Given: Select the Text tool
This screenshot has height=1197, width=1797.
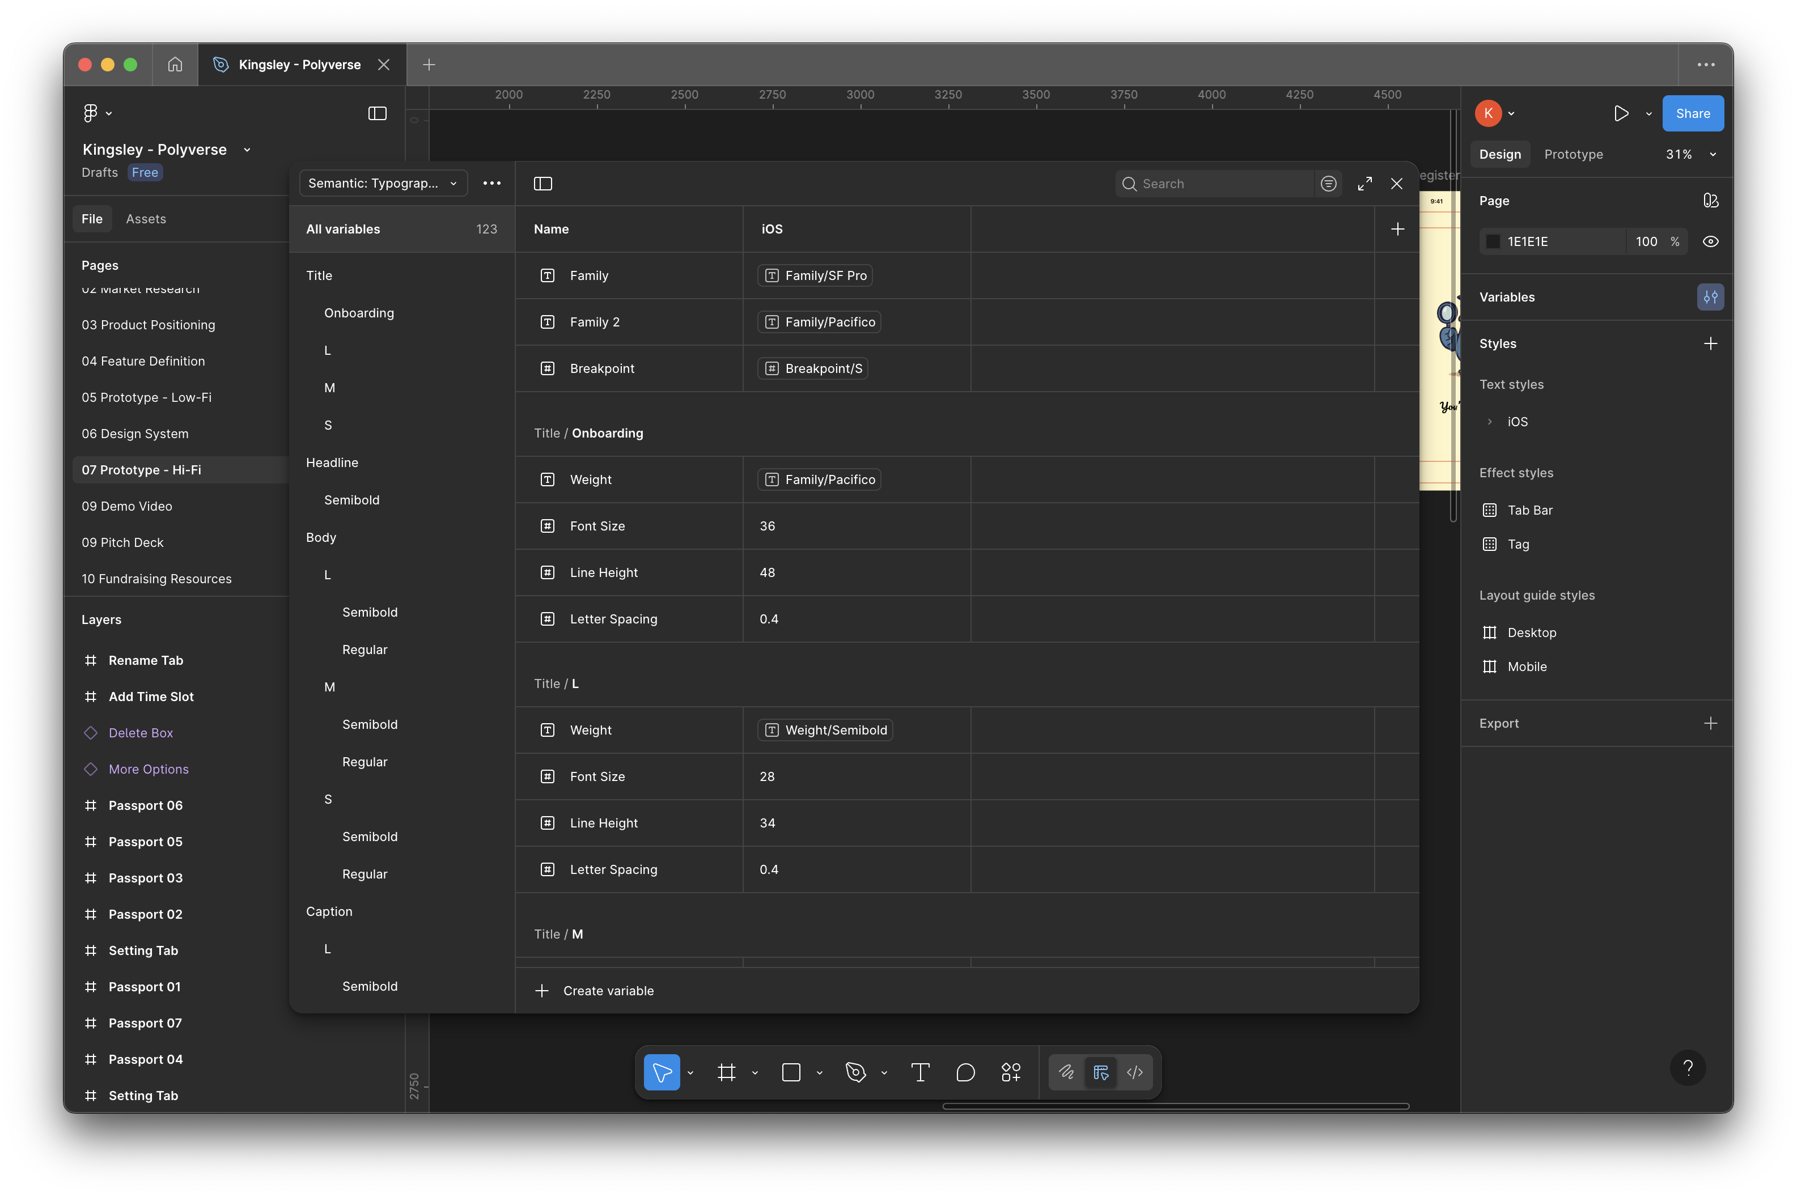Looking at the screenshot, I should (x=920, y=1072).
